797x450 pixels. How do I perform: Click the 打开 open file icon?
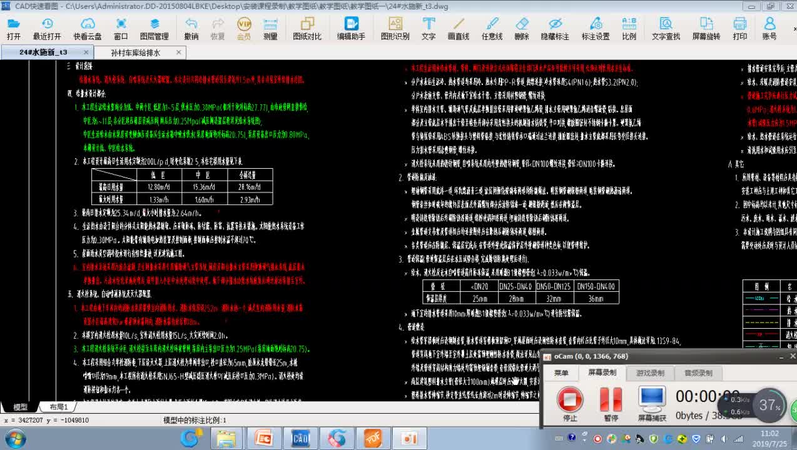[14, 29]
